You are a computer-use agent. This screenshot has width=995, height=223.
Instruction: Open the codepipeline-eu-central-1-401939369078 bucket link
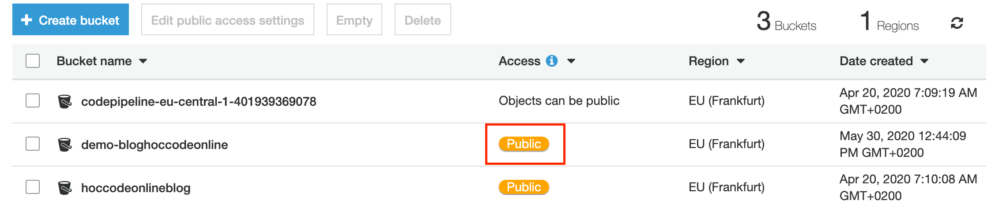pos(199,101)
